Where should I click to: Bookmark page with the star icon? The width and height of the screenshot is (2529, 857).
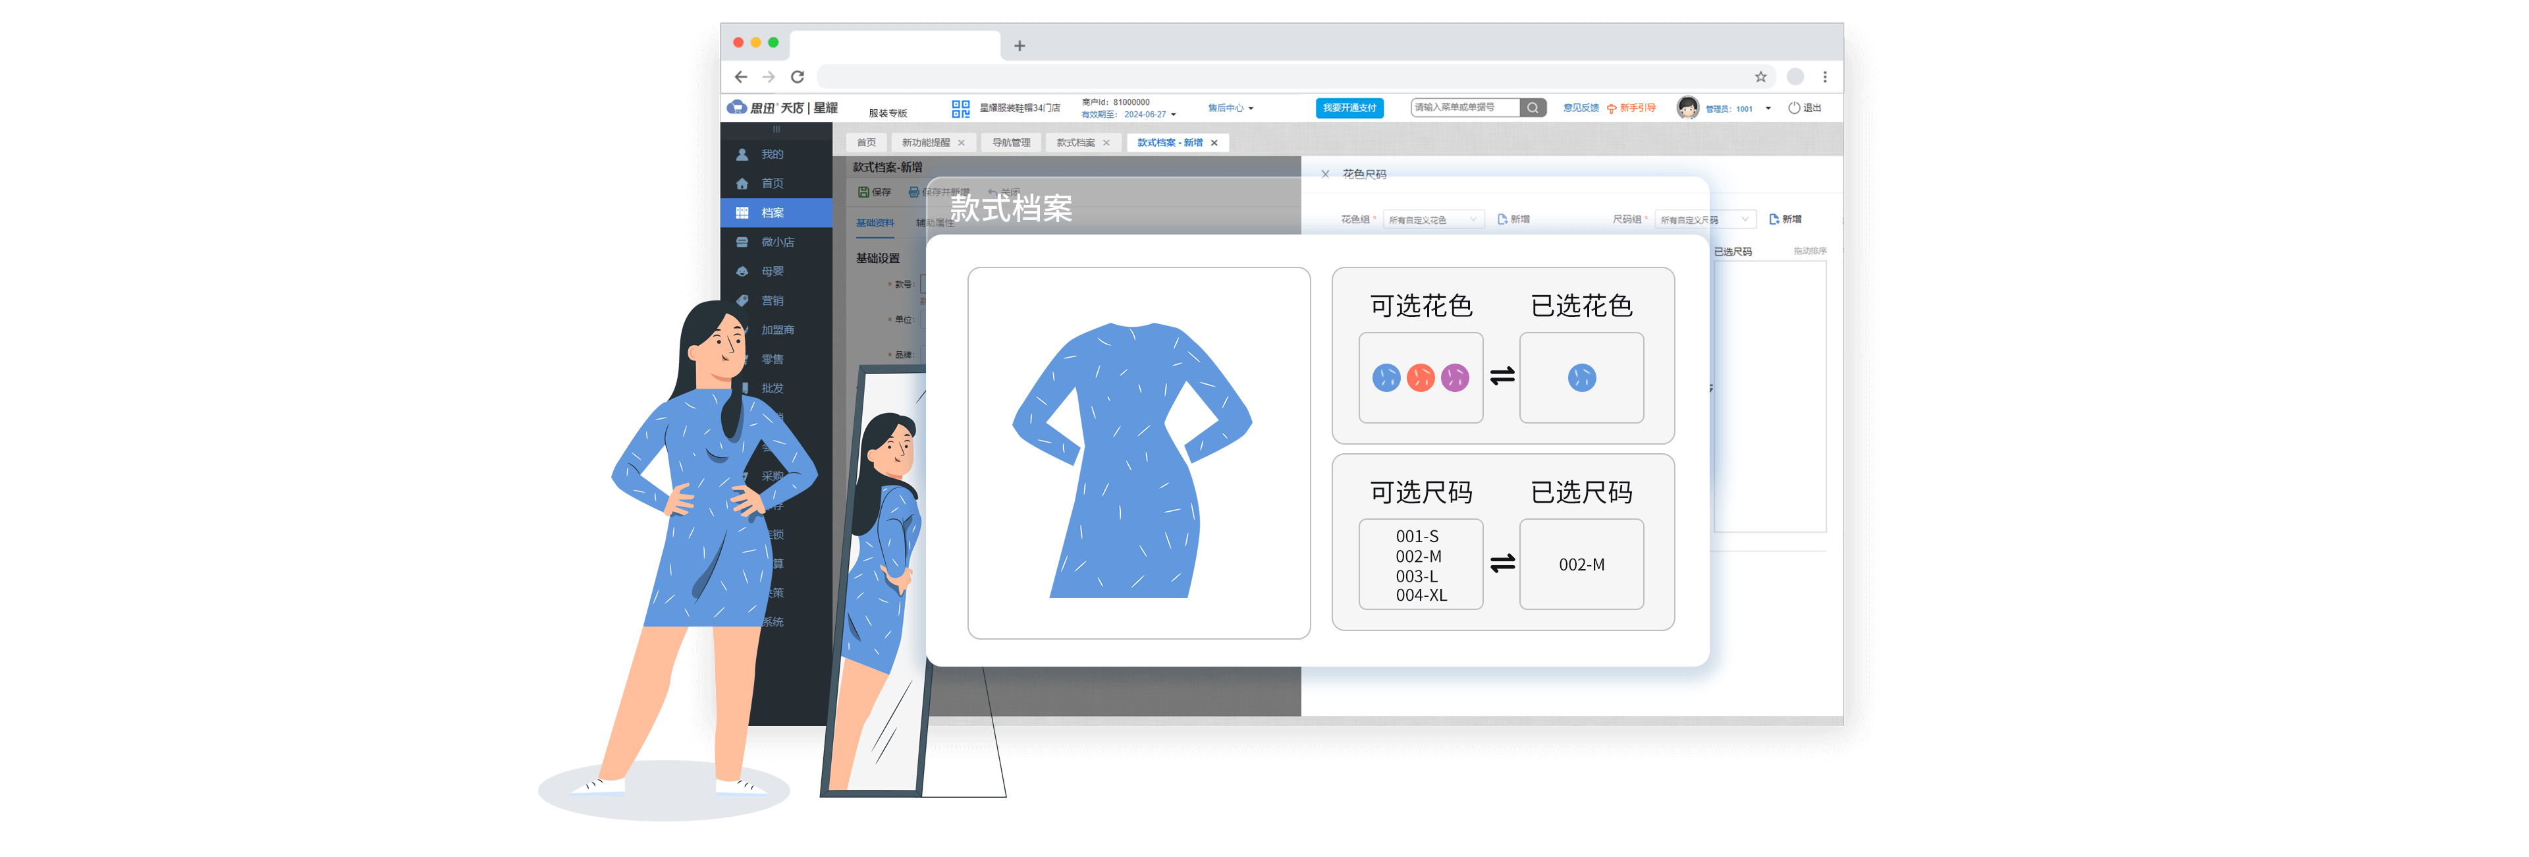1760,76
